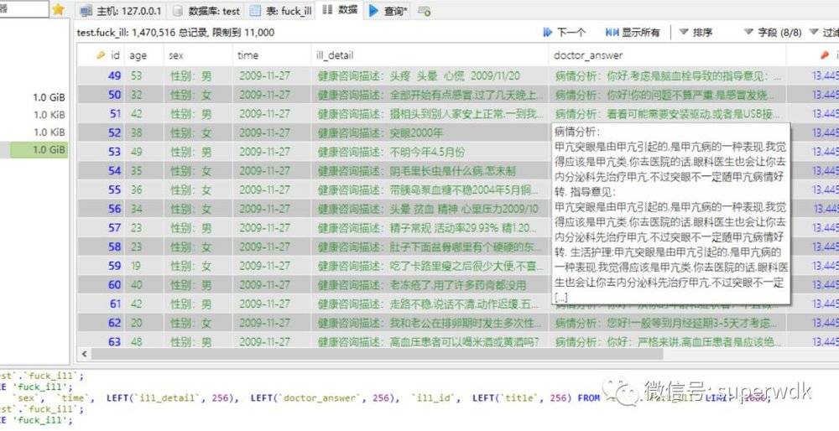Click age cell 48 in row 63
Image resolution: width=839 pixels, height=431 pixels.
(x=144, y=342)
